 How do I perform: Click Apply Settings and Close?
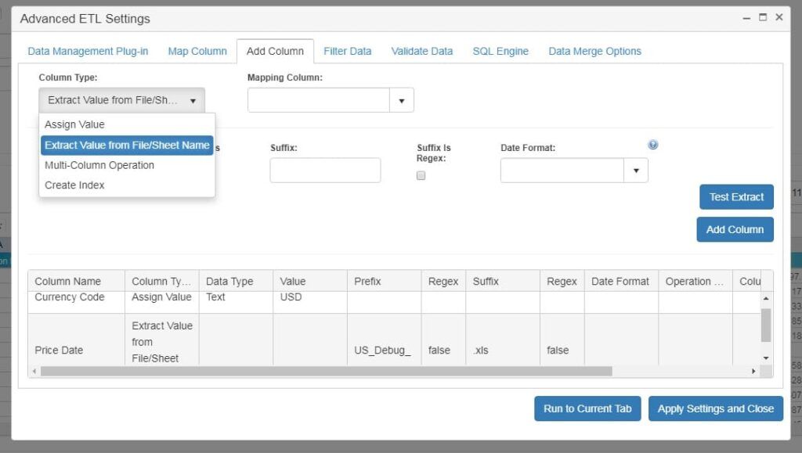(715, 408)
